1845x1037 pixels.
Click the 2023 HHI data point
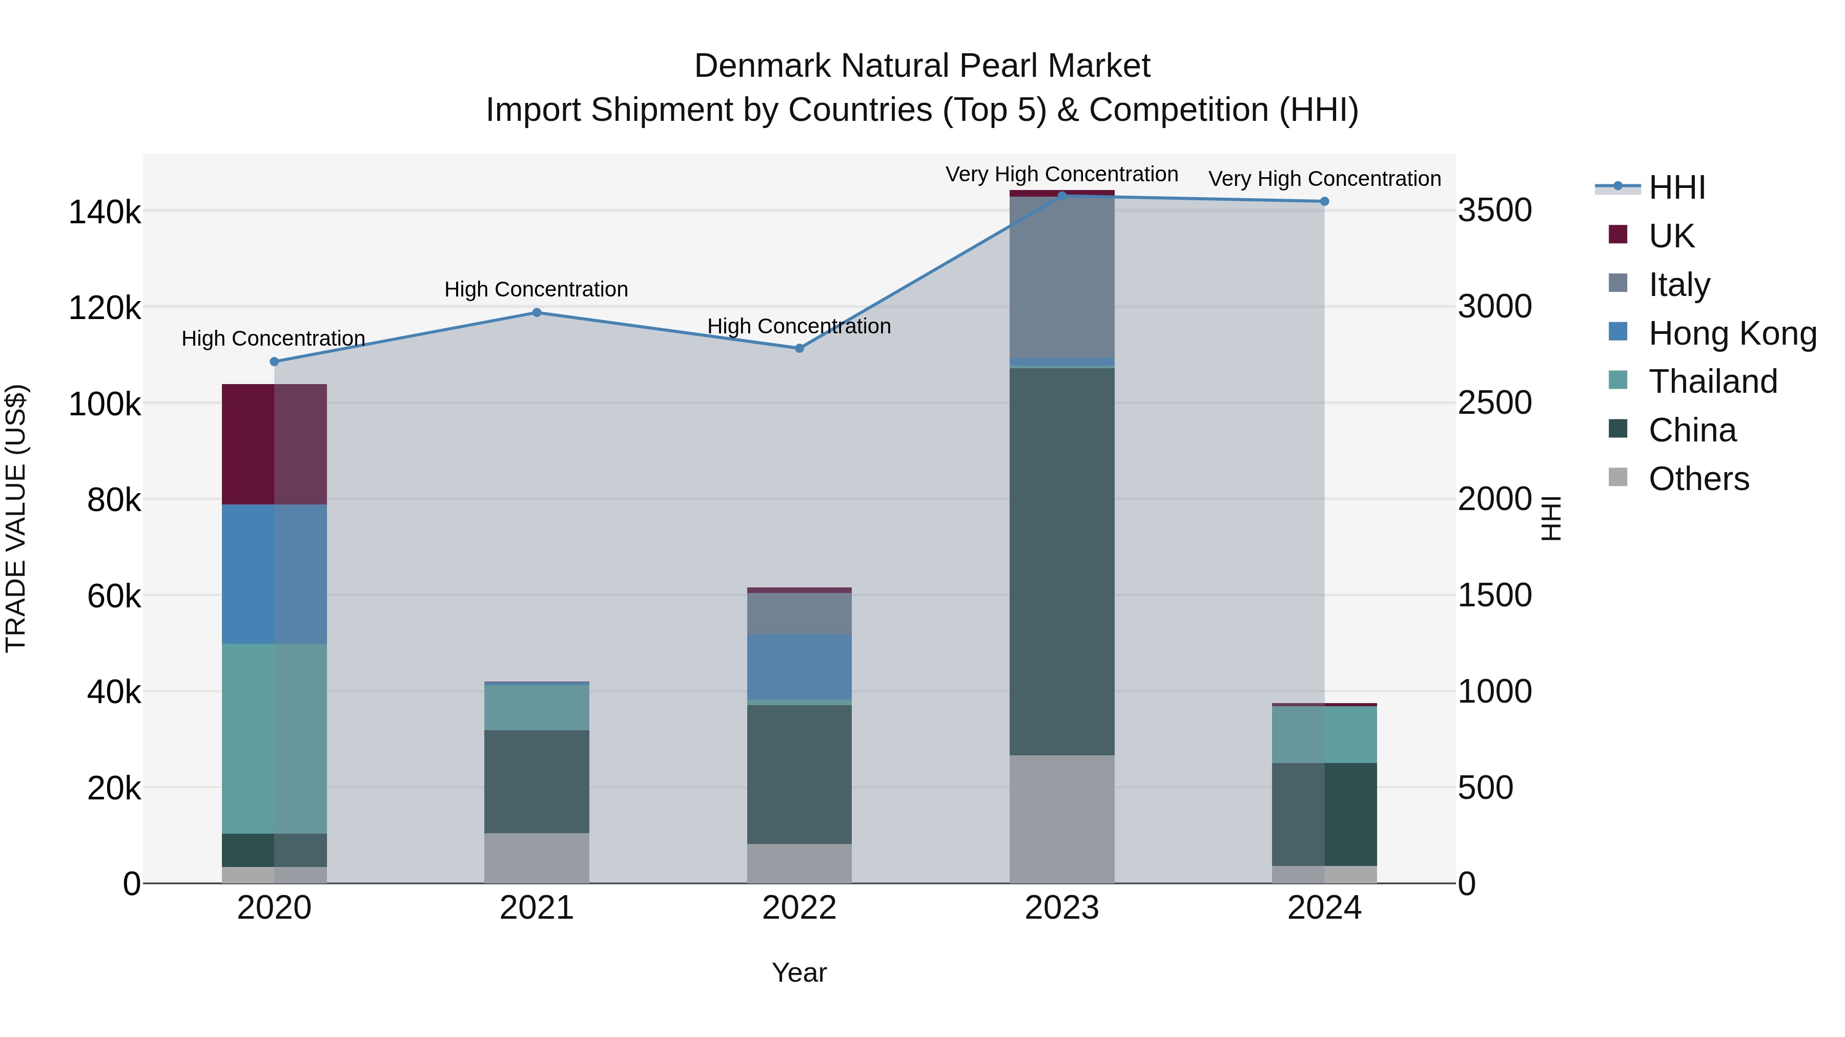[x=1062, y=195]
